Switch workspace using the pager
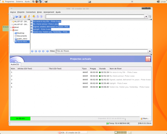The height and width of the screenshot is (134, 167). pos(121,133)
